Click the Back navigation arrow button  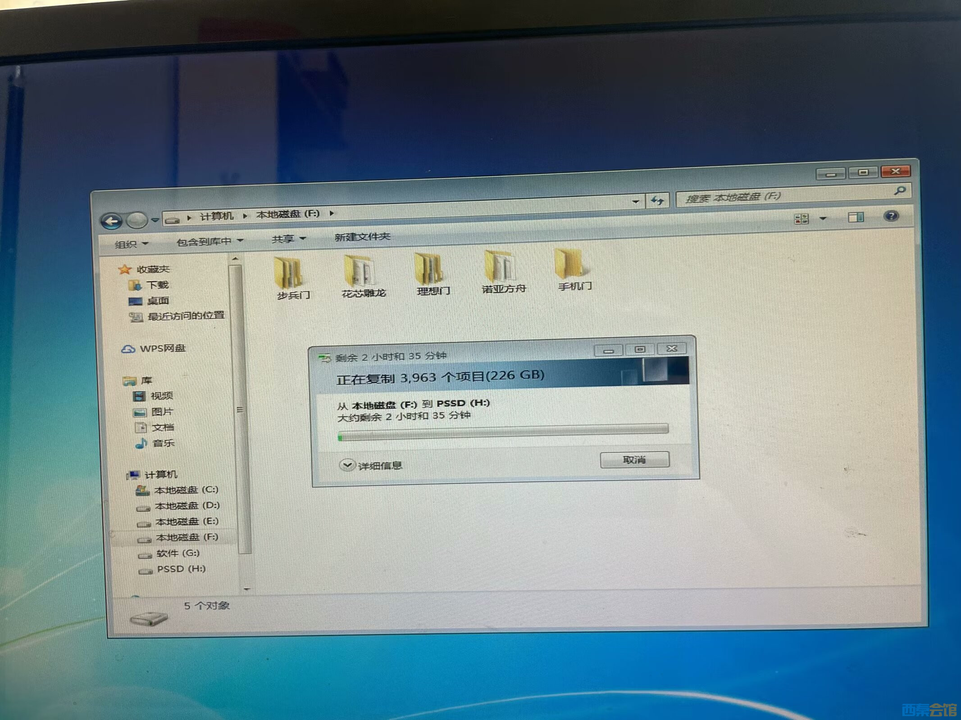(x=111, y=220)
